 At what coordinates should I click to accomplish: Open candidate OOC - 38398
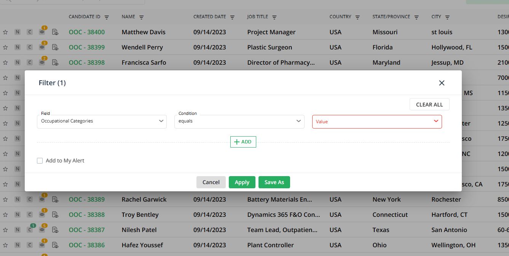(x=87, y=63)
